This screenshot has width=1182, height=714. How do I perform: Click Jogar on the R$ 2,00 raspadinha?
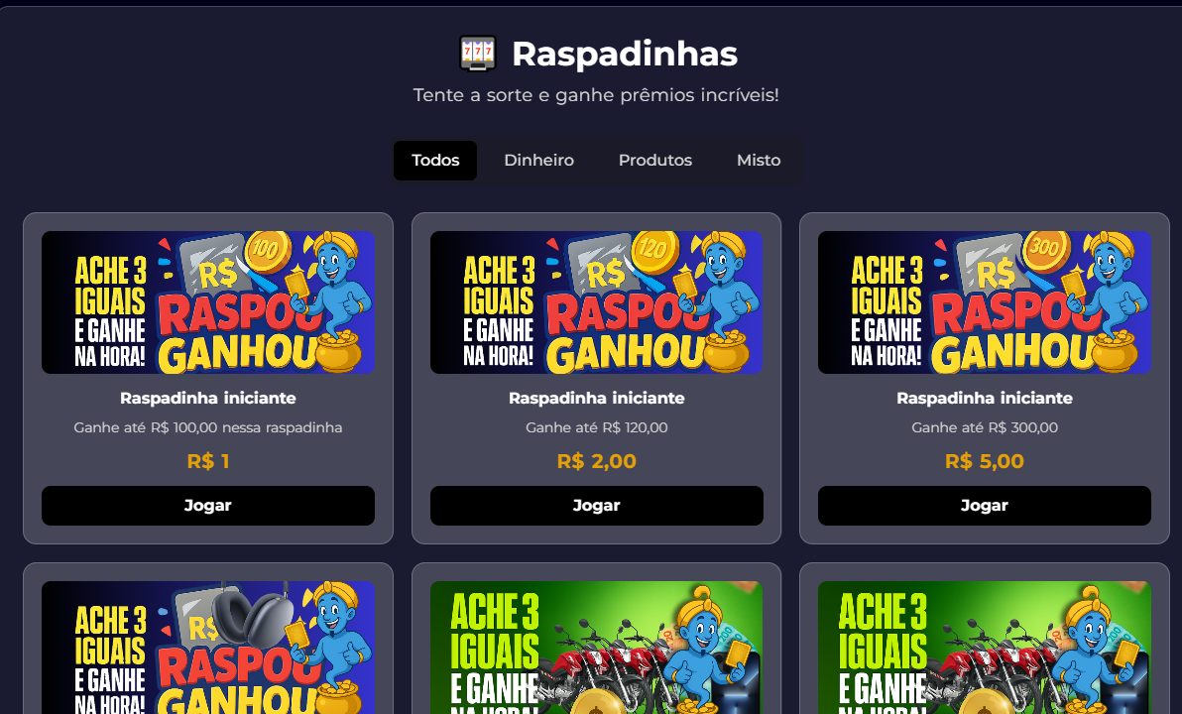pyautogui.click(x=596, y=506)
